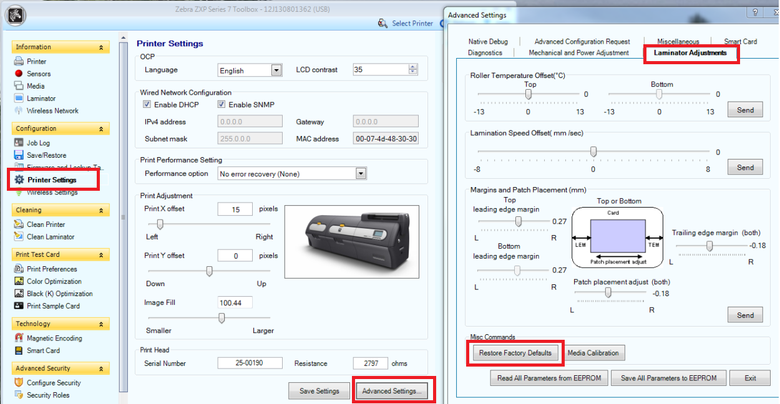The width and height of the screenshot is (780, 404).
Task: Click the Restore Factory Defaults button
Action: point(515,353)
